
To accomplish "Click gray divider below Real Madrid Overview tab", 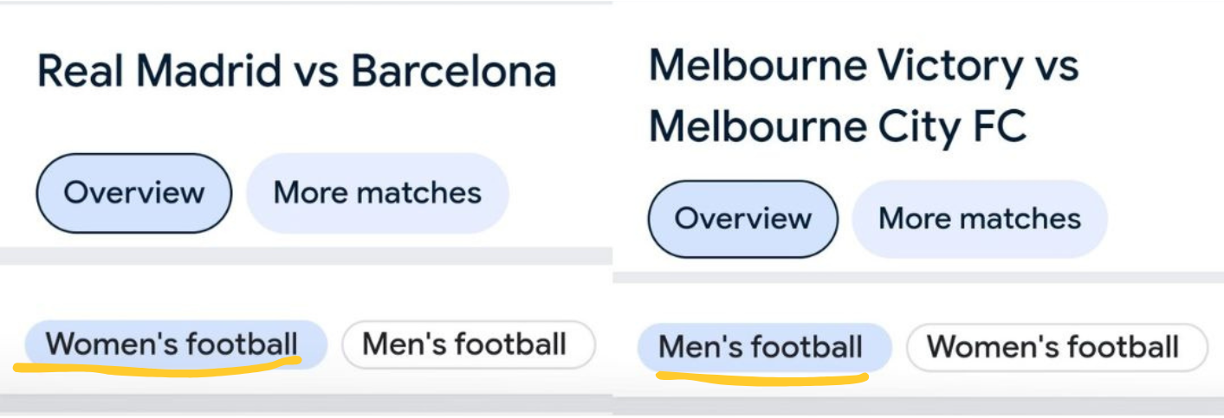I will [x=134, y=255].
